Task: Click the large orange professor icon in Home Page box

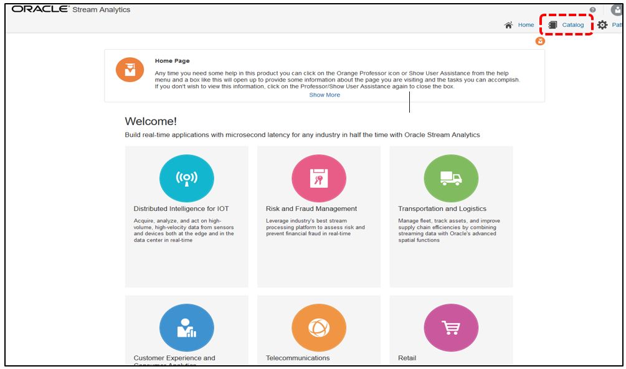Action: point(130,70)
